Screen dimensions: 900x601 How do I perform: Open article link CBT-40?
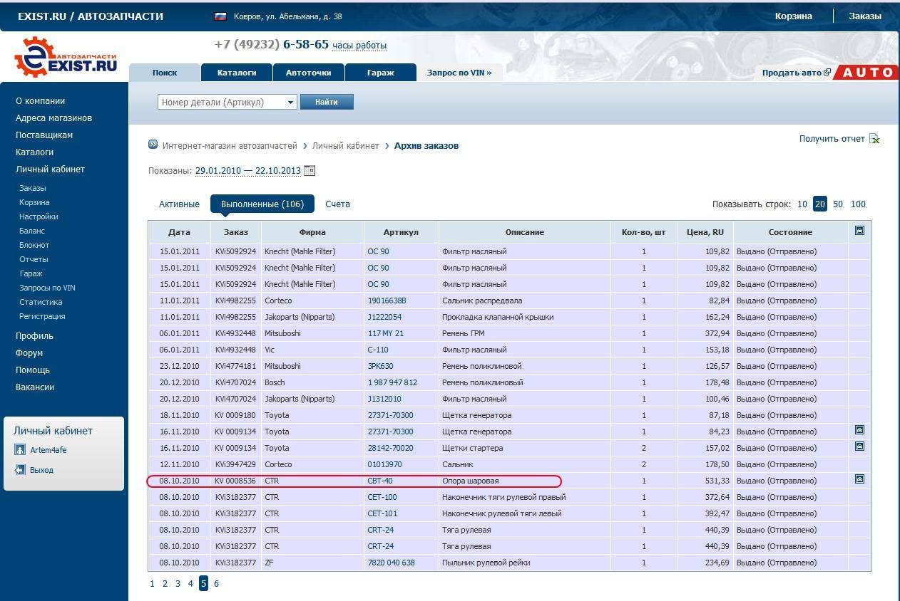tap(379, 481)
